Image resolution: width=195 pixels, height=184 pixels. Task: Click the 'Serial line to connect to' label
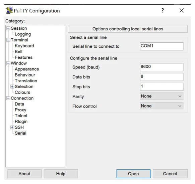coord(96,46)
